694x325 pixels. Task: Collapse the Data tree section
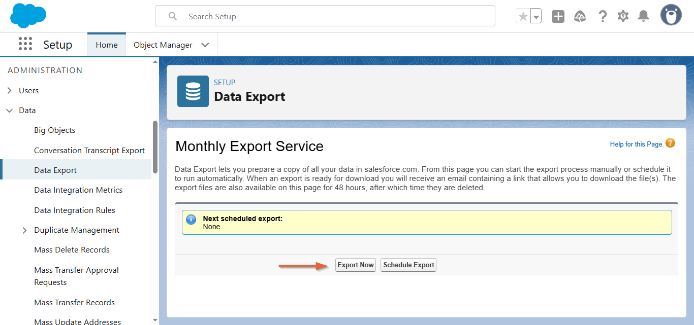10,111
